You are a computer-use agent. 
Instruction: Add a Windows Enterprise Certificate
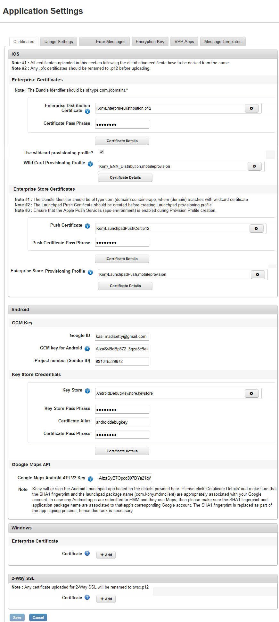coord(106,555)
